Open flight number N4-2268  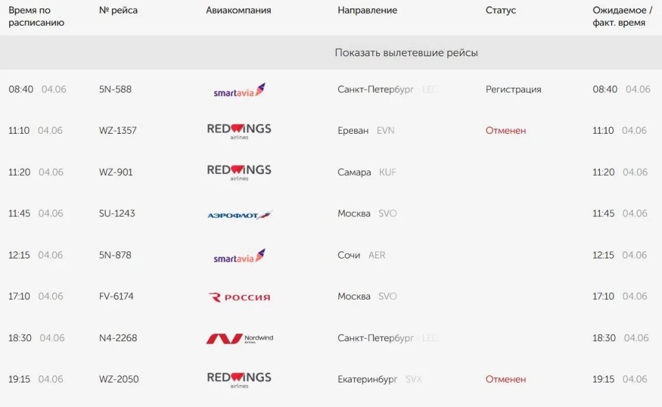tap(118, 338)
